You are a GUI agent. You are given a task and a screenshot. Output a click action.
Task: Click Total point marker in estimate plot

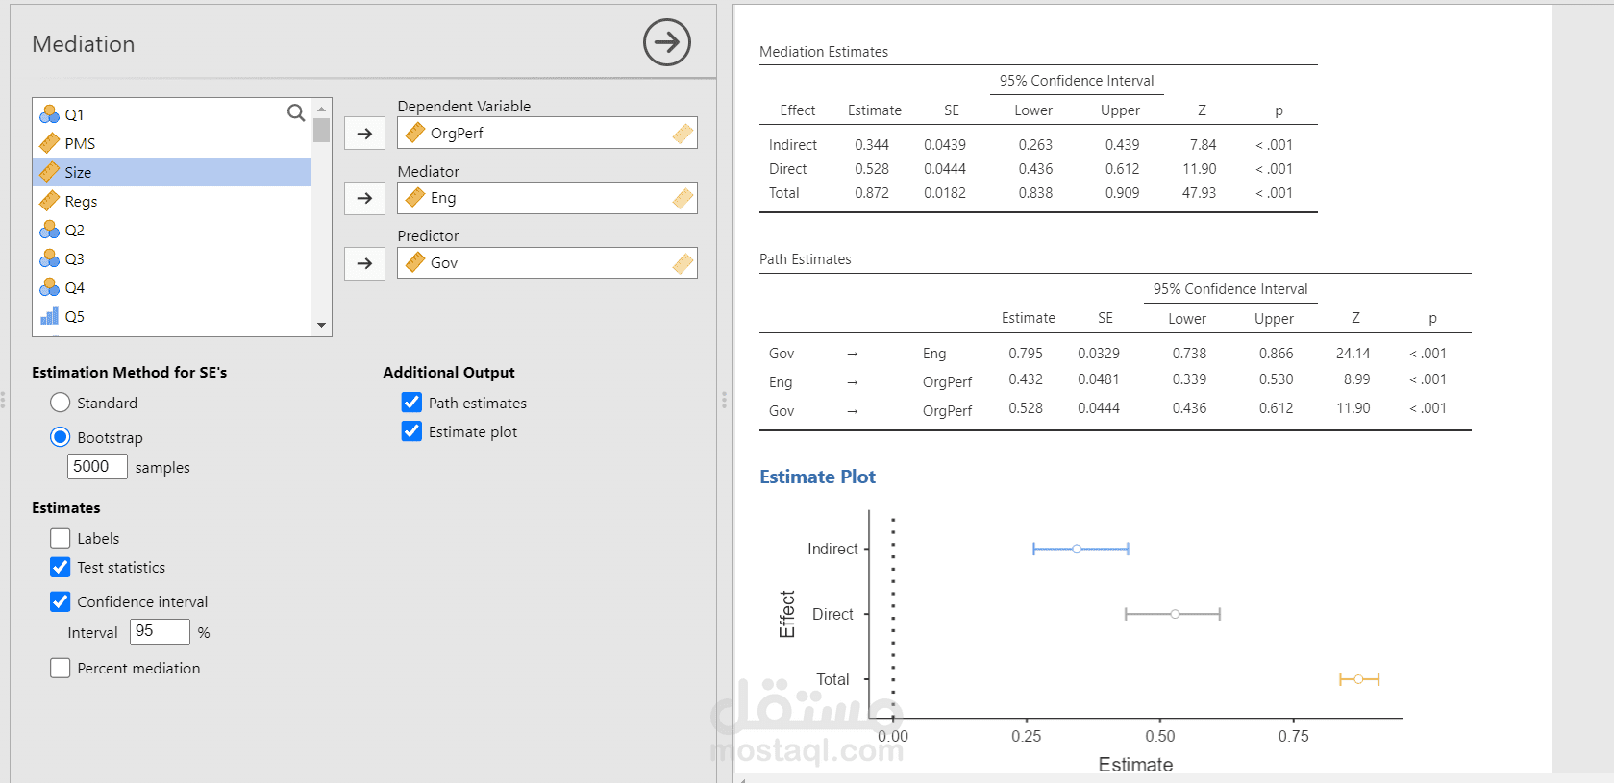(x=1358, y=679)
